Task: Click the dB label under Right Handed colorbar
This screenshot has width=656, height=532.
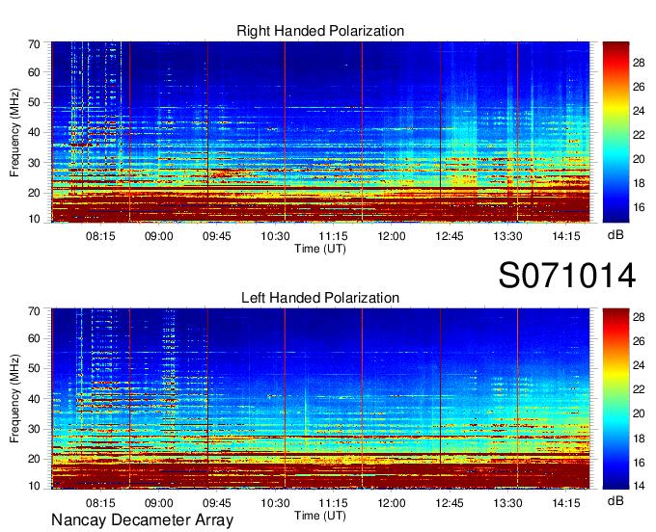Action: tap(615, 235)
